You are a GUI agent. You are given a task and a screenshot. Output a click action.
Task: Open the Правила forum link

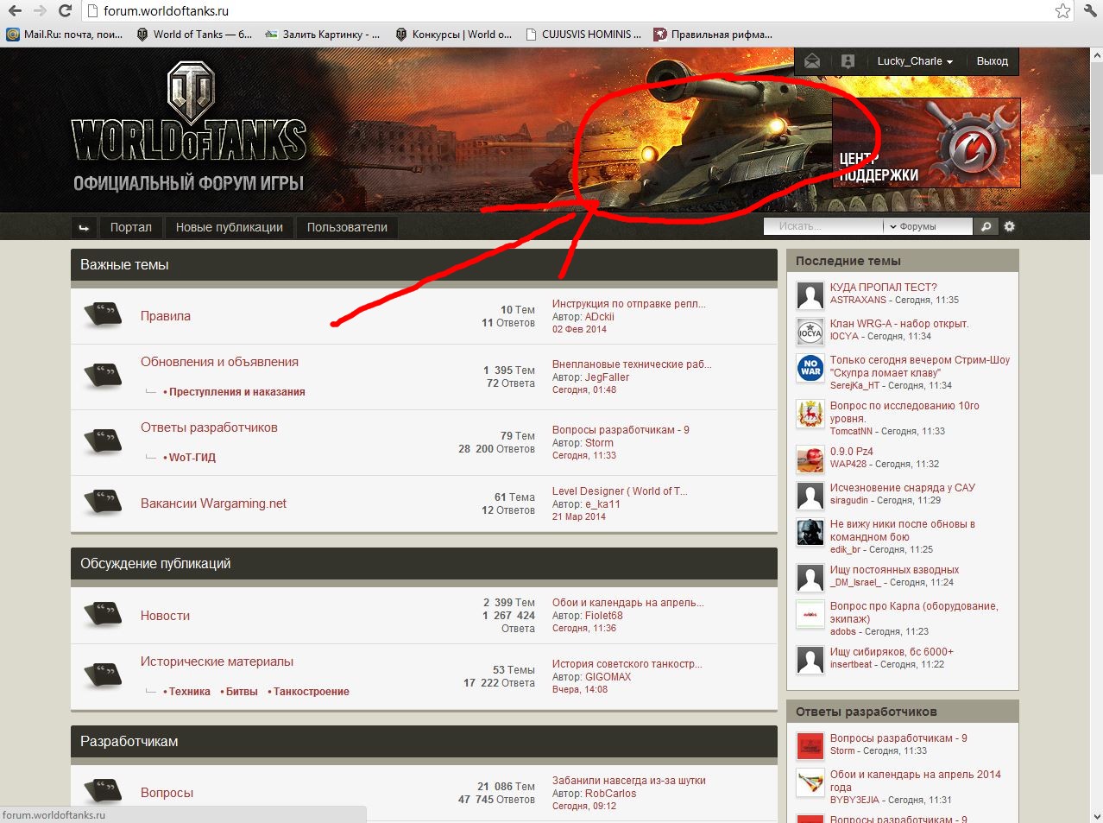coord(166,316)
